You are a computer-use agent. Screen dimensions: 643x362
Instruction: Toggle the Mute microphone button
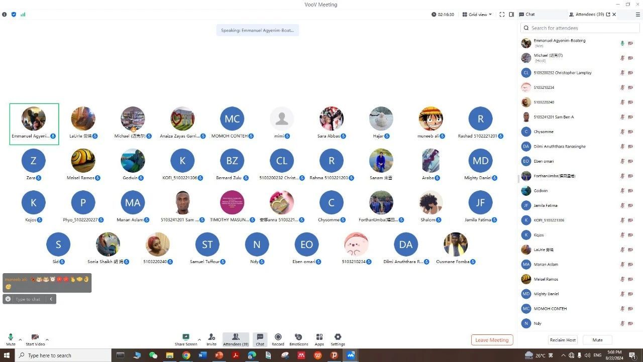pyautogui.click(x=11, y=337)
